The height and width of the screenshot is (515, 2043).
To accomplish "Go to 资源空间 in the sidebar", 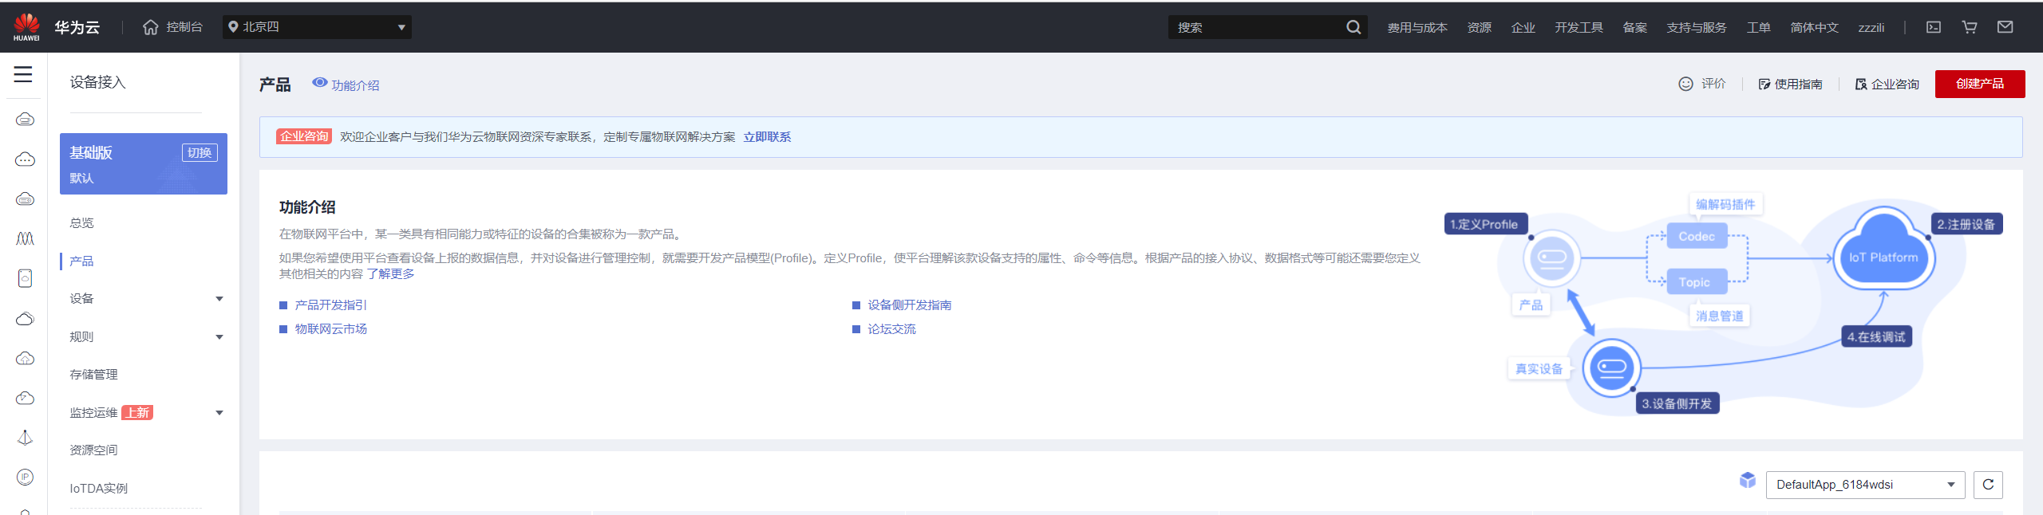I will coord(93,450).
